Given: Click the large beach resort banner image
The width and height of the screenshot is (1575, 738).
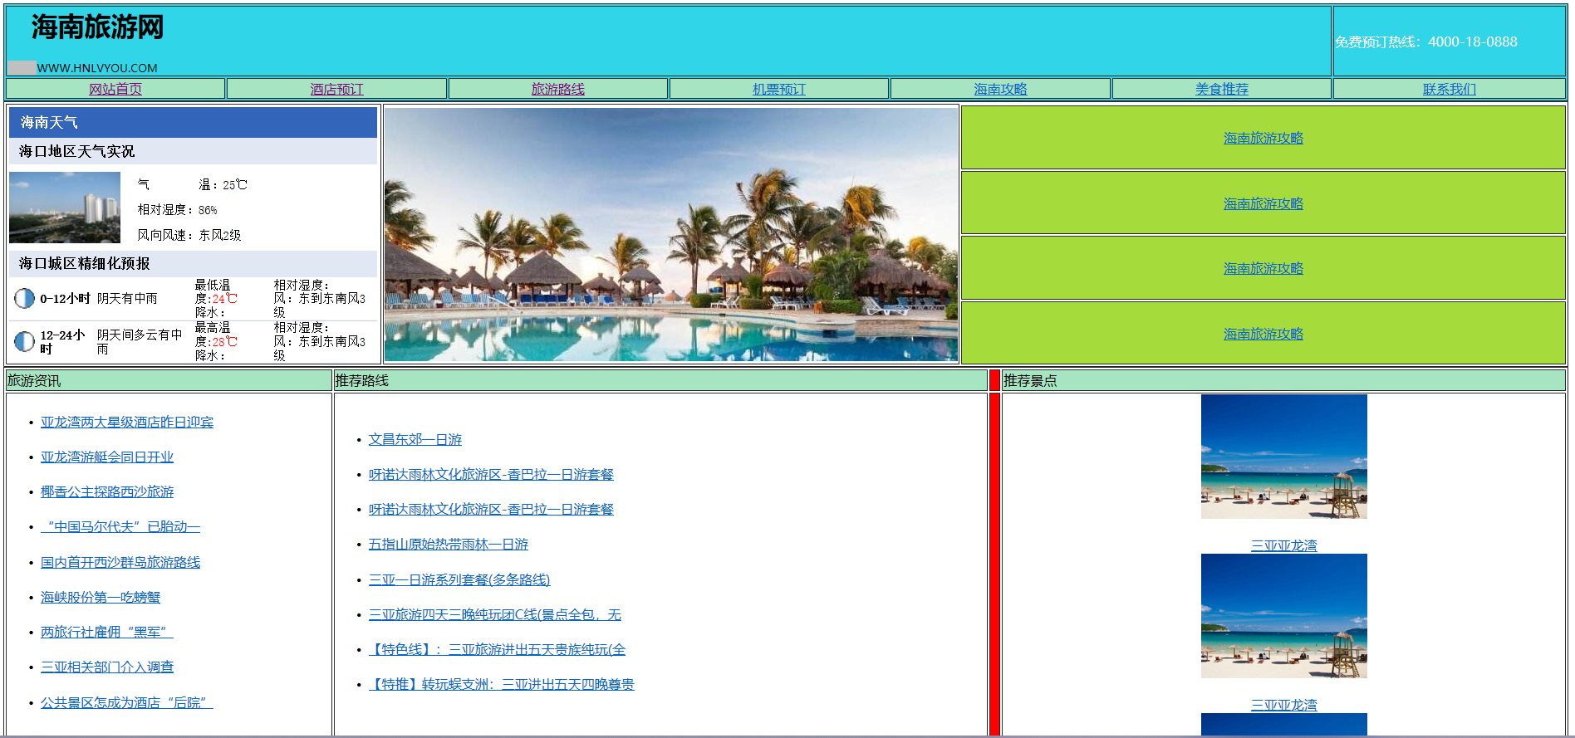Looking at the screenshot, I should pyautogui.click(x=671, y=234).
